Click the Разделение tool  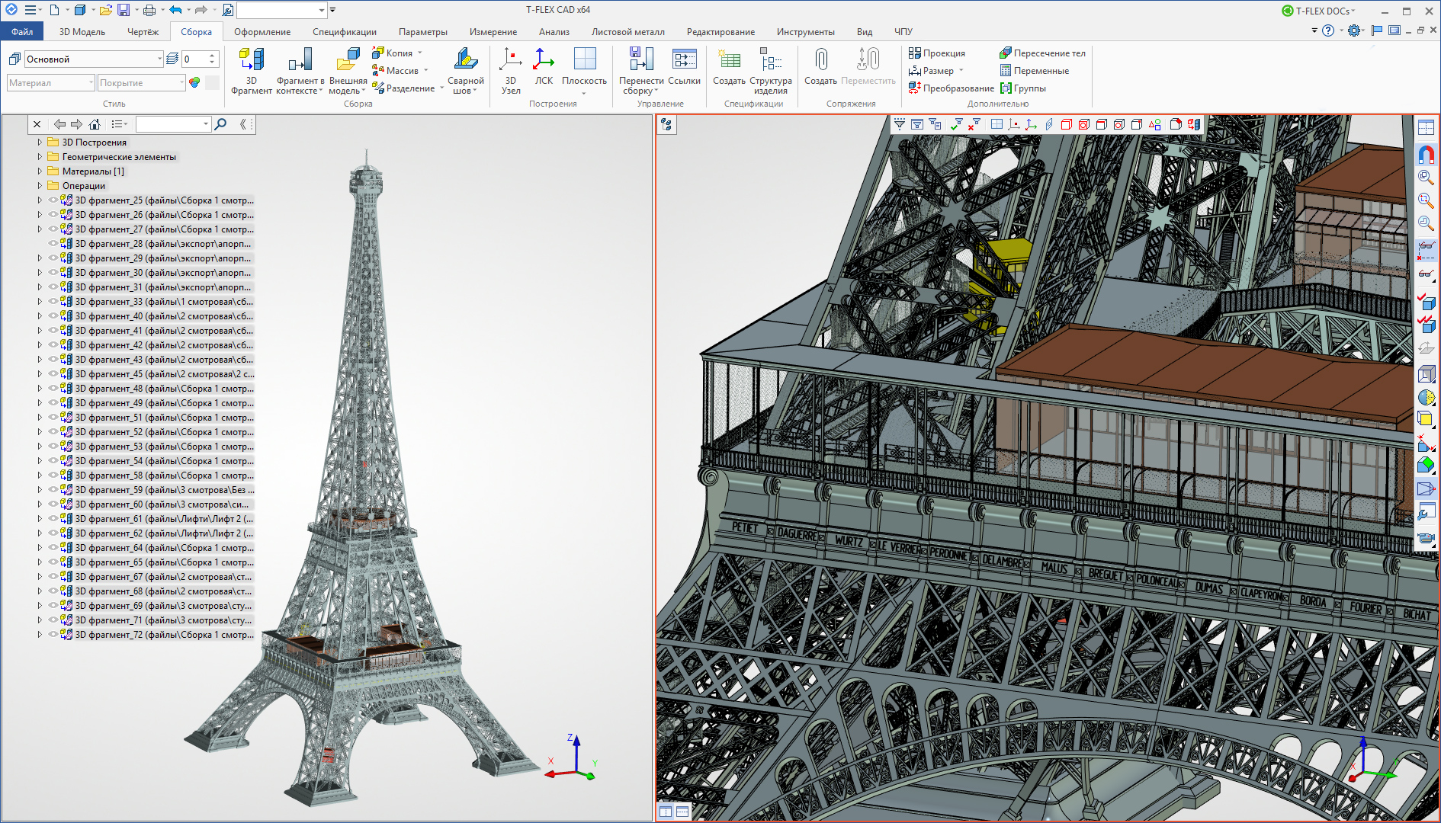408,88
